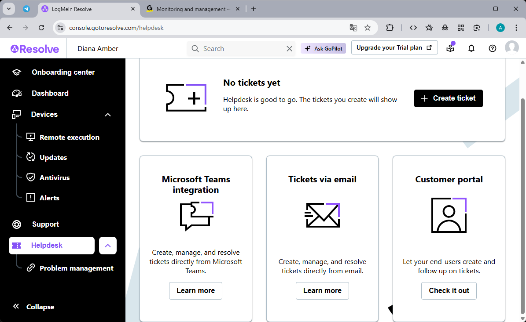
Task: Learn more about Tickets via email
Action: (x=322, y=290)
